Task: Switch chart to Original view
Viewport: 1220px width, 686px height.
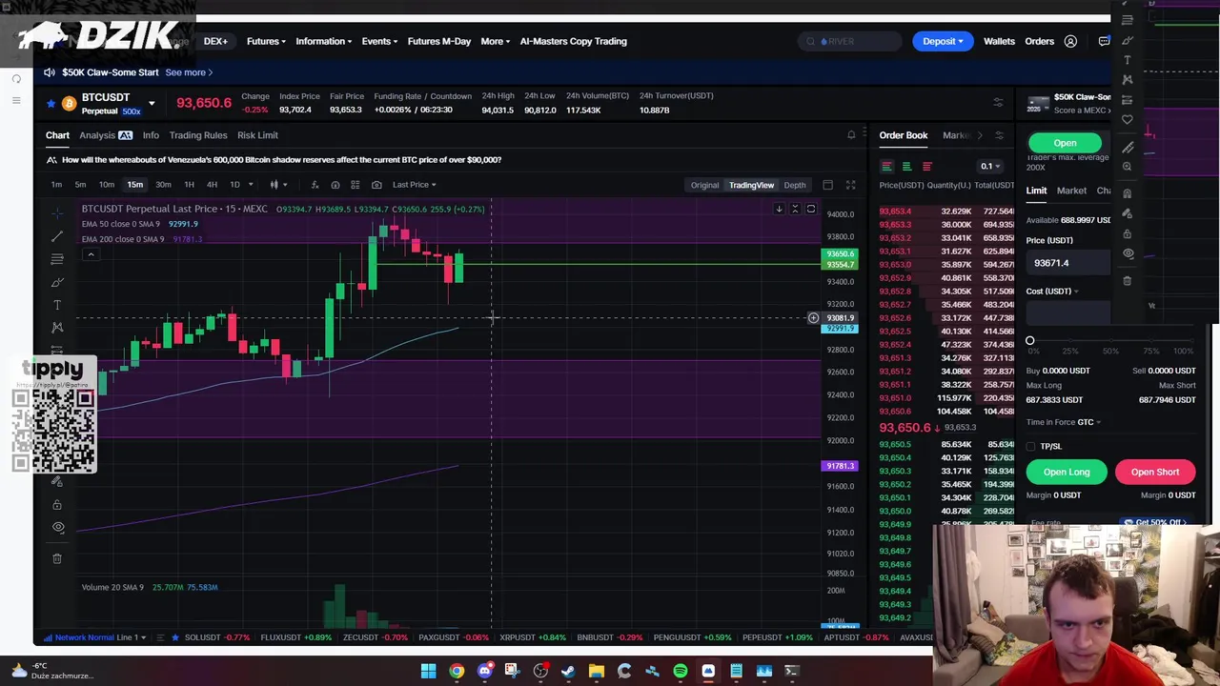Action: (704, 185)
